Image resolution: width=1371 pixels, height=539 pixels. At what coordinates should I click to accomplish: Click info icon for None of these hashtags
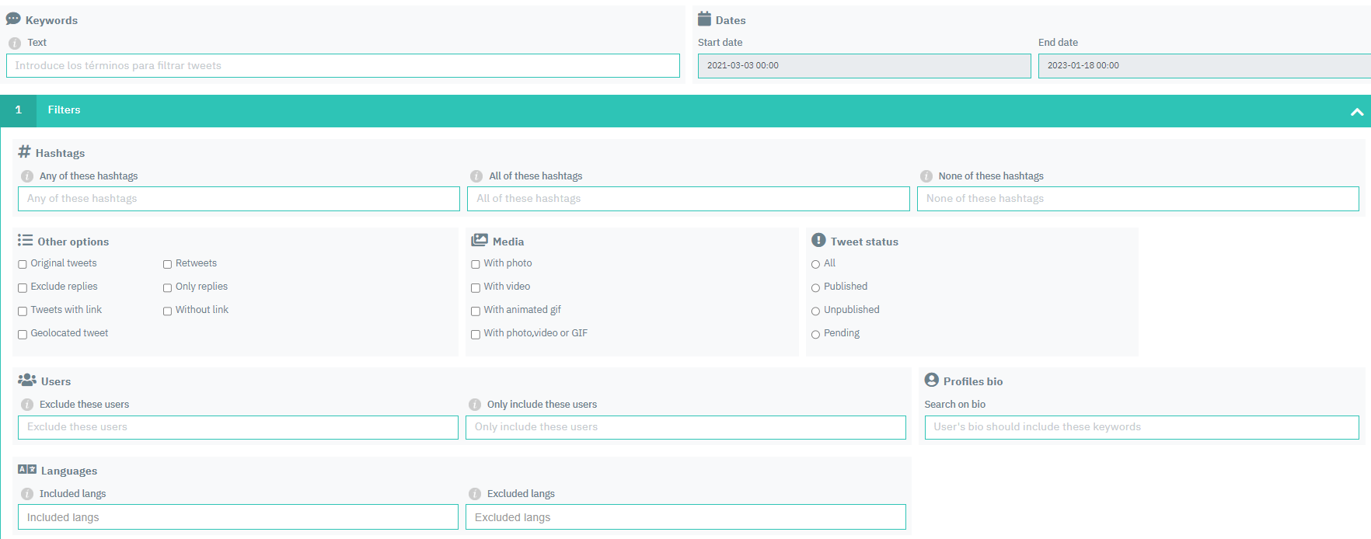pos(926,176)
